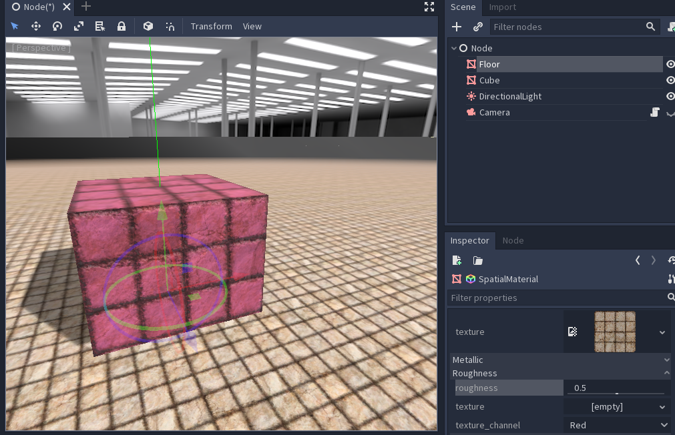Activate the Rotate mode tool
This screenshot has height=435, width=675.
[57, 26]
